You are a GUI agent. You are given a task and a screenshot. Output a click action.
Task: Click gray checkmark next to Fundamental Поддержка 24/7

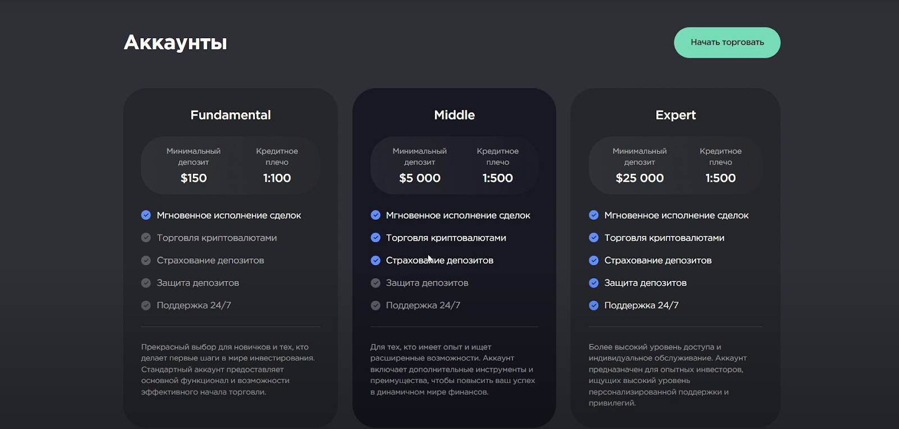[x=146, y=306]
